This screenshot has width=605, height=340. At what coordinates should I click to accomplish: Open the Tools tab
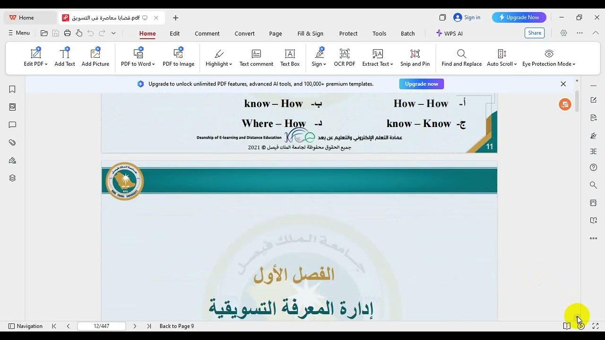pos(379,34)
